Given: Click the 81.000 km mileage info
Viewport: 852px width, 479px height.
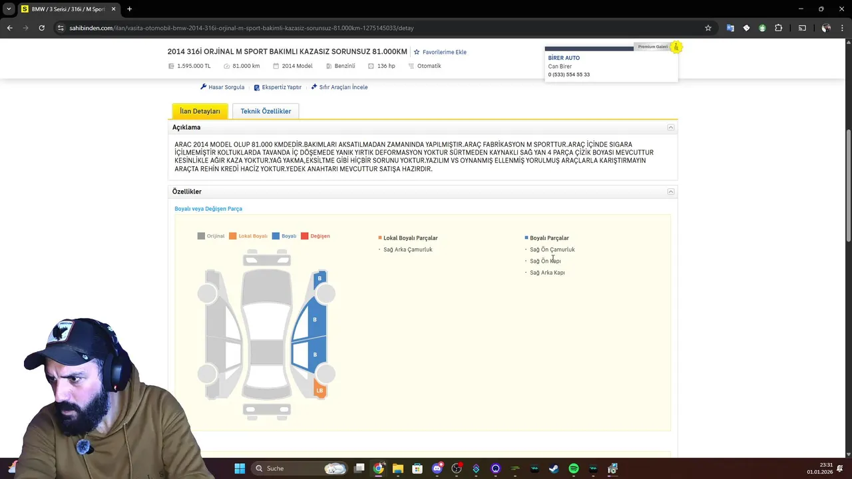Looking at the screenshot, I should (246, 66).
